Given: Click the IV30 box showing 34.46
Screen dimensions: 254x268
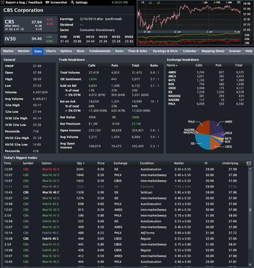Looking at the screenshot, I should tap(31, 39).
